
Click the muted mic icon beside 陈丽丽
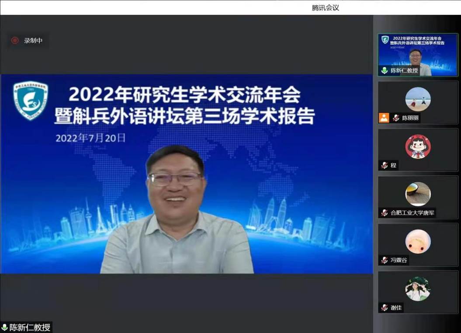click(x=396, y=118)
